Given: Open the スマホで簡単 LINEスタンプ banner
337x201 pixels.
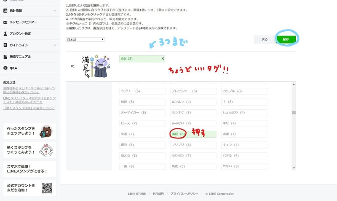Looking at the screenshot, I should click(29, 169).
